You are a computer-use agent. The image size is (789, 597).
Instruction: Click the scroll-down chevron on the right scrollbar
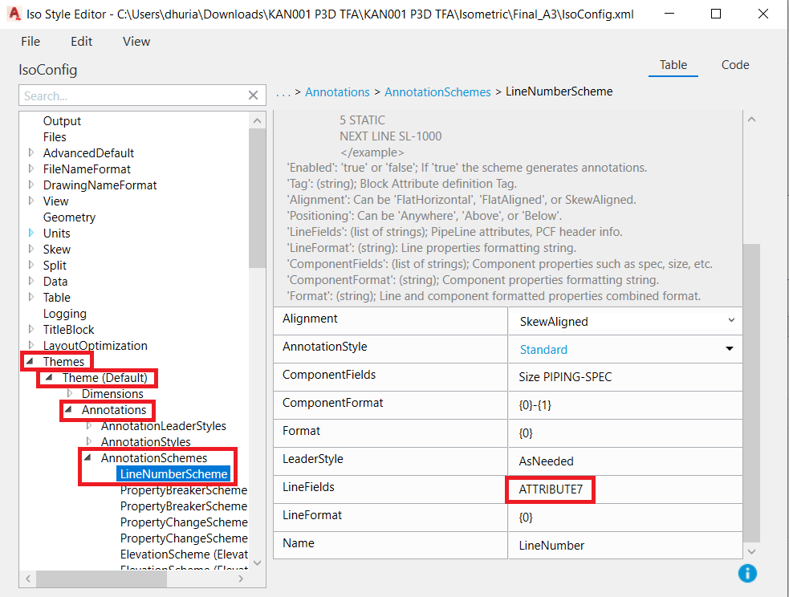[x=751, y=552]
